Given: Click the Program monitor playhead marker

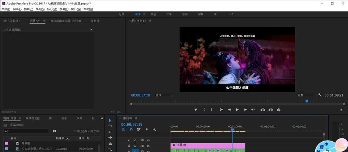Looking at the screenshot, I should 307,101.
